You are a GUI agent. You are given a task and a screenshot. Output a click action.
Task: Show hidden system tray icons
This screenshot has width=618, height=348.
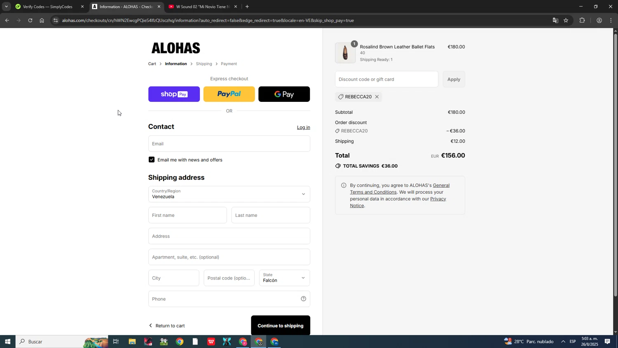pyautogui.click(x=563, y=341)
